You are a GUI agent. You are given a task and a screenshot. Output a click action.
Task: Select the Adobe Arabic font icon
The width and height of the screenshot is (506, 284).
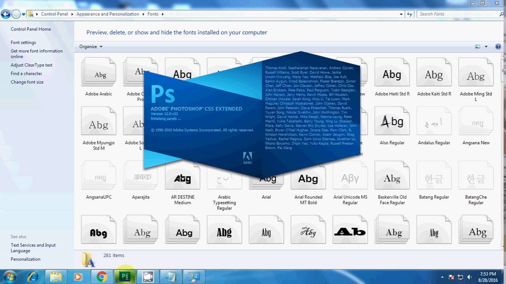coord(98,72)
